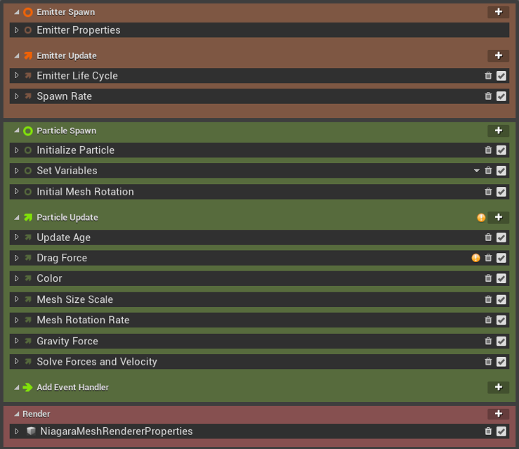Uncheck the NiagaraMeshRendererProperties checkbox
Image resolution: width=519 pixels, height=449 pixels.
click(x=501, y=431)
